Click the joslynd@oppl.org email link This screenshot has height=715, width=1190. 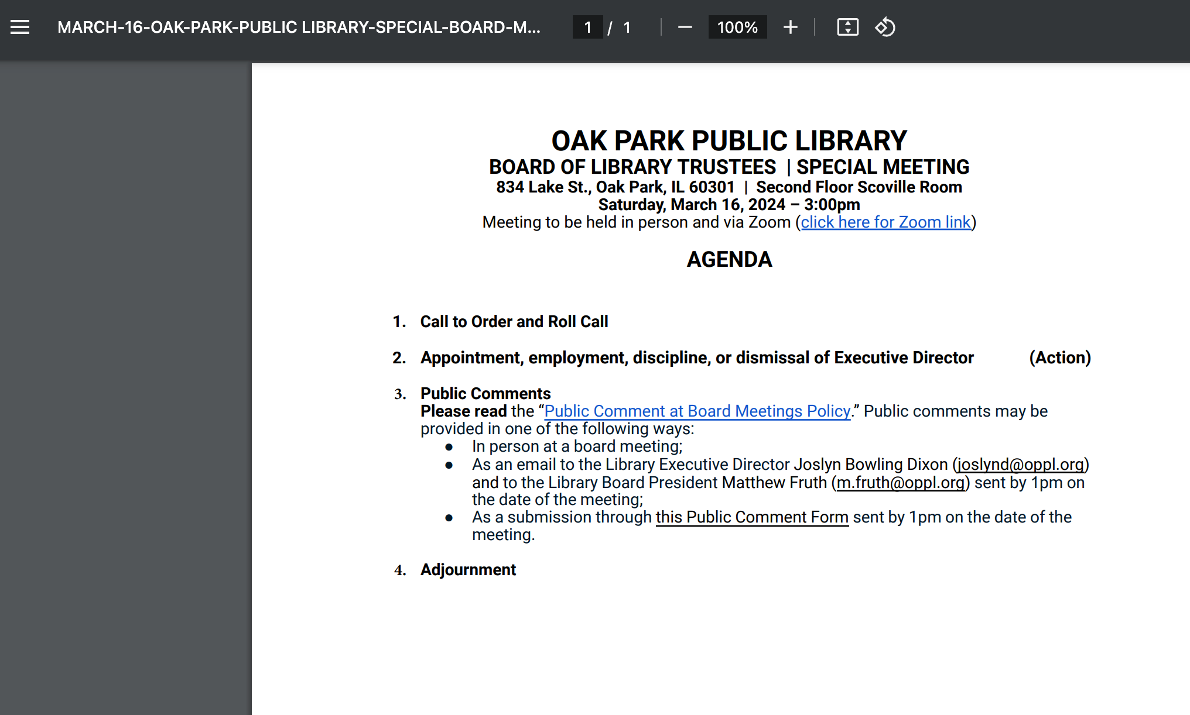click(1020, 465)
